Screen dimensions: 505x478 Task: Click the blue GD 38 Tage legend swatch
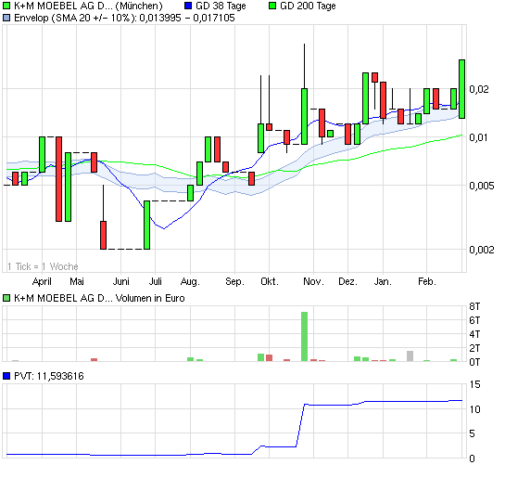(188, 6)
